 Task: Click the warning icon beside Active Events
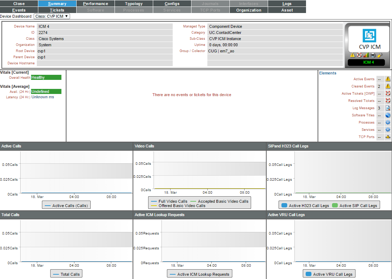click(x=388, y=79)
